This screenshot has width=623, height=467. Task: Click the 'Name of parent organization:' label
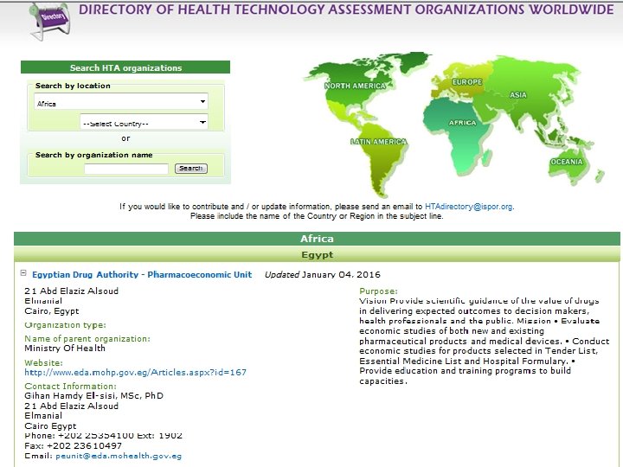[87, 339]
